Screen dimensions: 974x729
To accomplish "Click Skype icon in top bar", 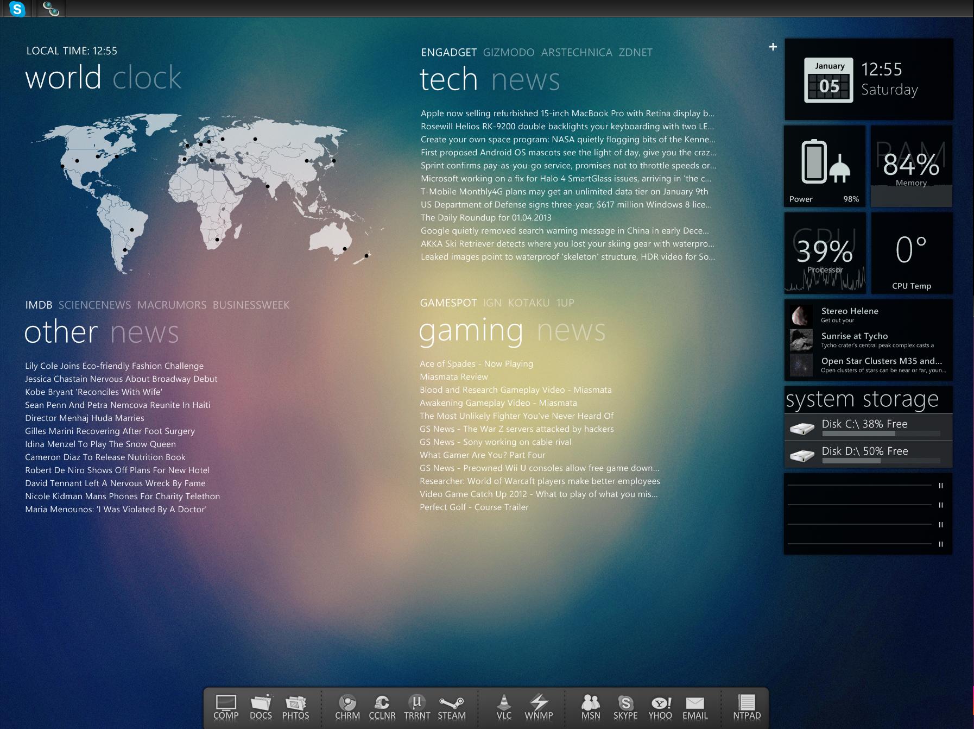I will [x=17, y=9].
